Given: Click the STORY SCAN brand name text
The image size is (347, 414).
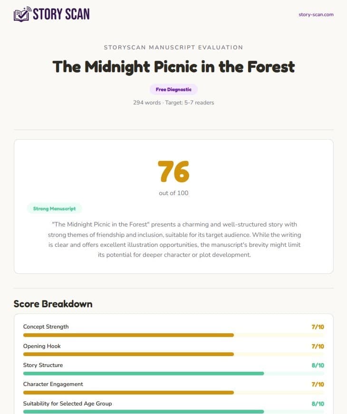Looking at the screenshot, I should (x=61, y=14).
